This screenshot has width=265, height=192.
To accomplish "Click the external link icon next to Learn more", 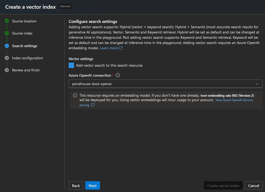I will (x=120, y=48).
